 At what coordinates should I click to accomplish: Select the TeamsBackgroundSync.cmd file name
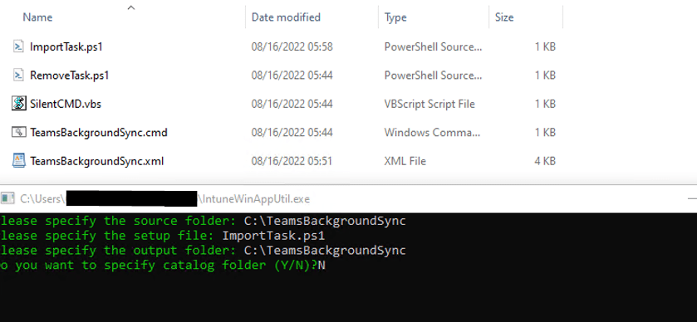coord(99,132)
